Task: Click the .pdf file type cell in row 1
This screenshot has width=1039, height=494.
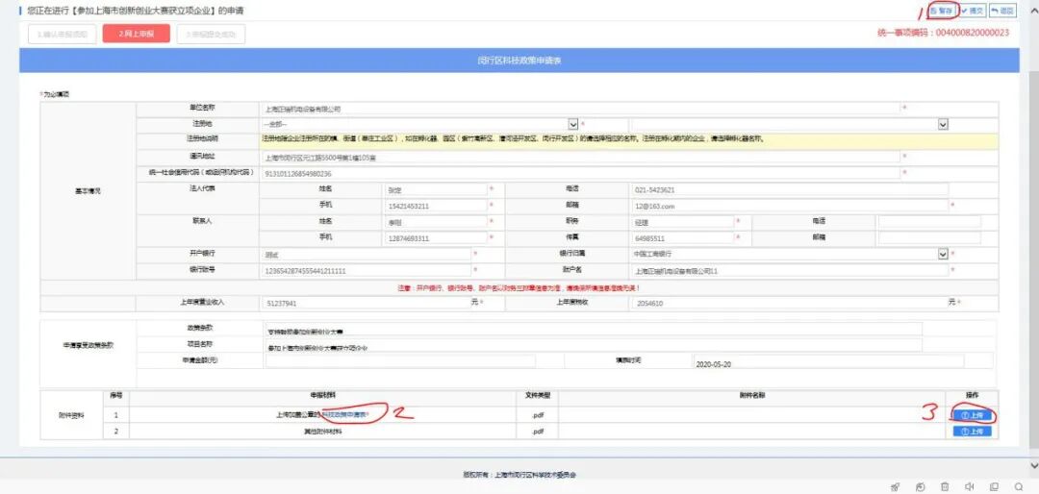Action: (x=538, y=415)
